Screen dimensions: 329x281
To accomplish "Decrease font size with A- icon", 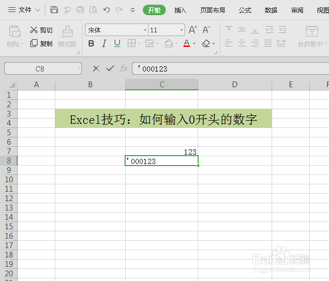I will [206, 30].
